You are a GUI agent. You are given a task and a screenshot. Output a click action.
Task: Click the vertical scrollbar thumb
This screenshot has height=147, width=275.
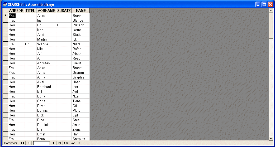tap(271, 25)
